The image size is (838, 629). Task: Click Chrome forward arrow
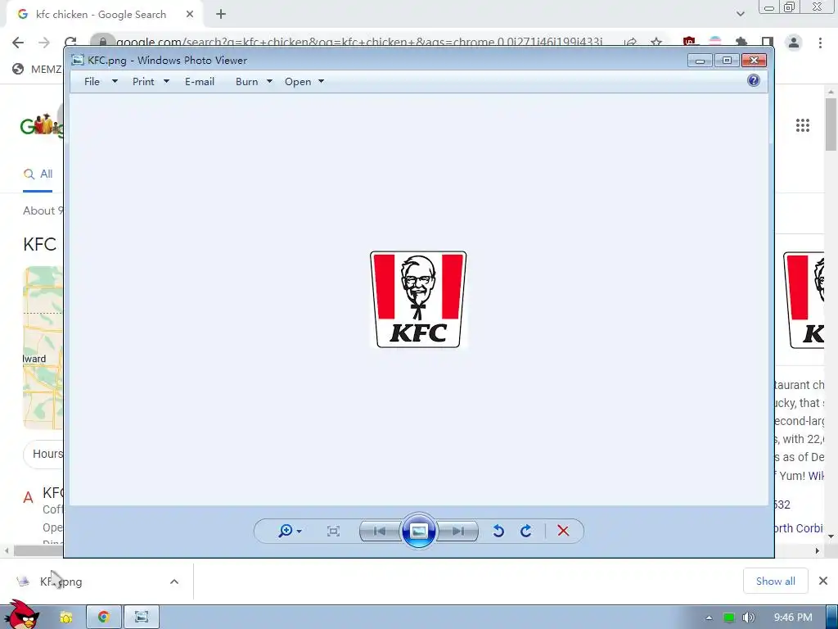point(44,43)
